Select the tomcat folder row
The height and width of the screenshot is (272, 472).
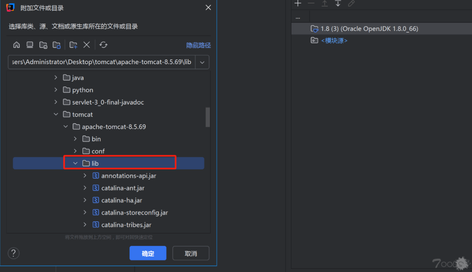tap(108, 114)
